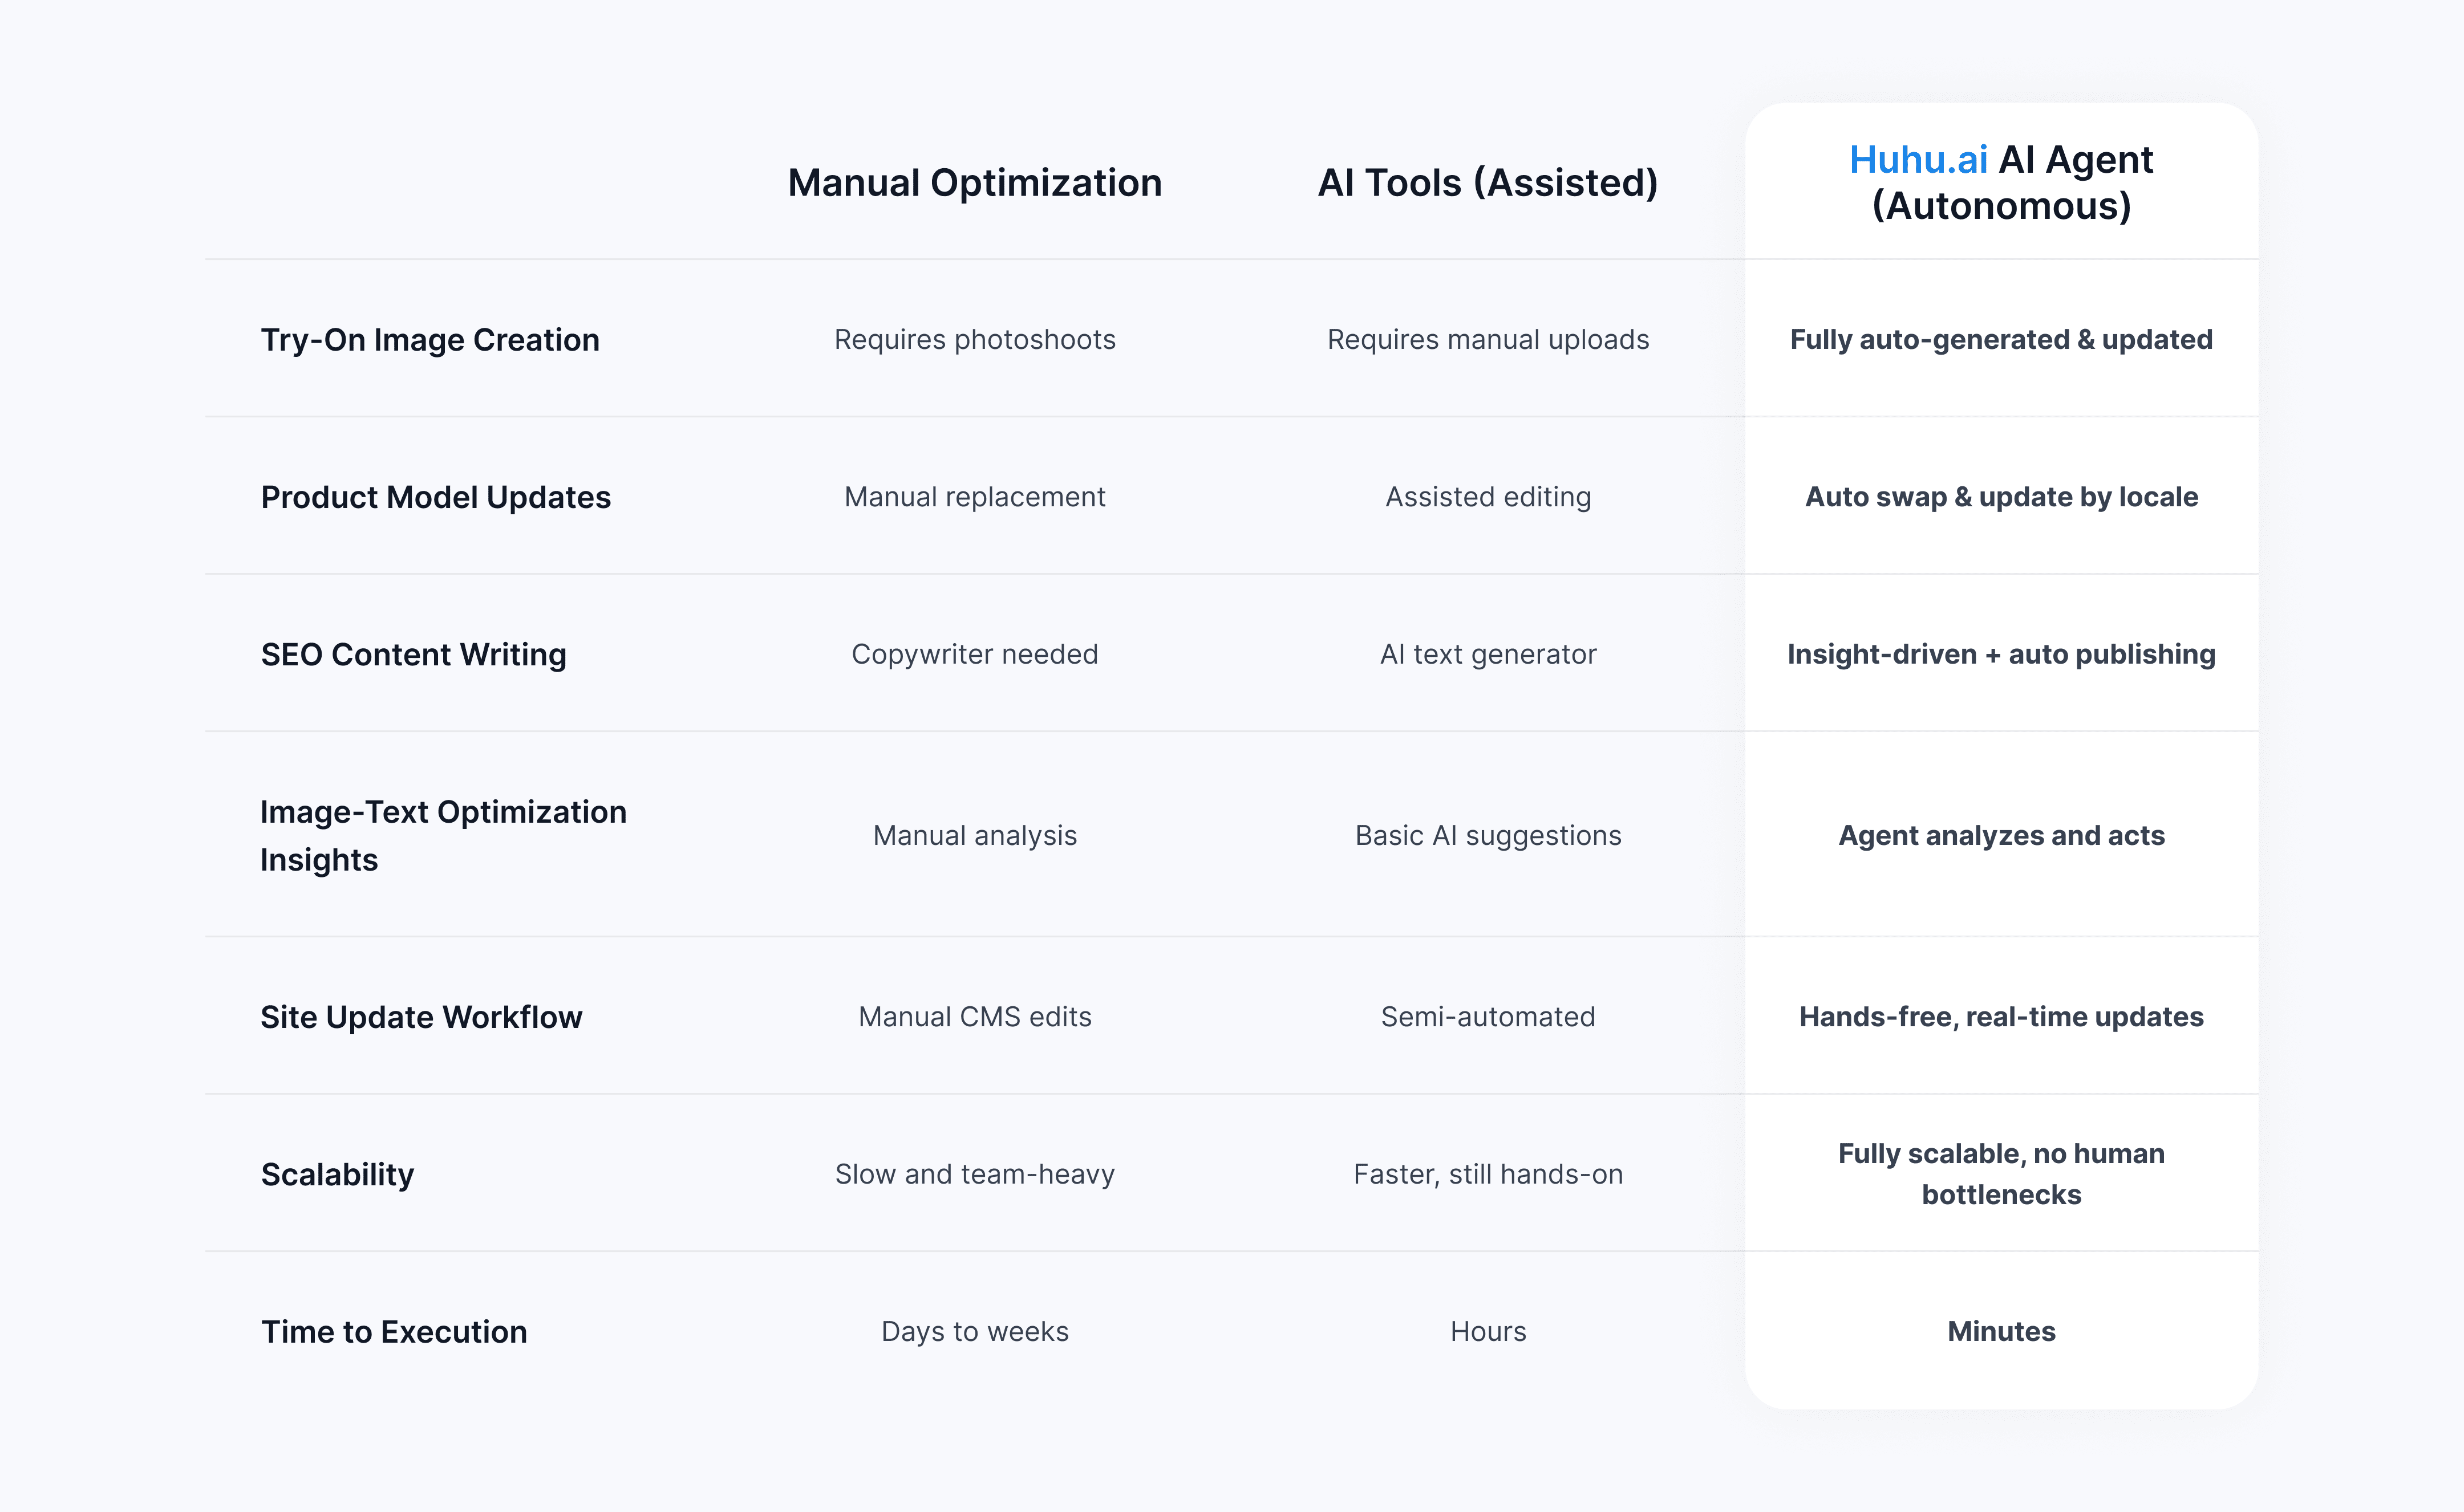Viewport: 2464px width, 1512px height.
Task: Click the Manual Optimization column header
Action: [974, 183]
